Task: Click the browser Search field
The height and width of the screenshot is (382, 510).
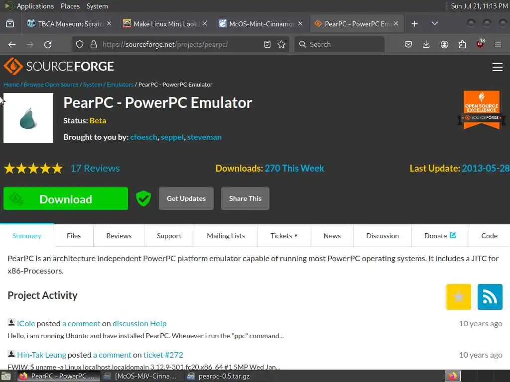Action: (339, 44)
